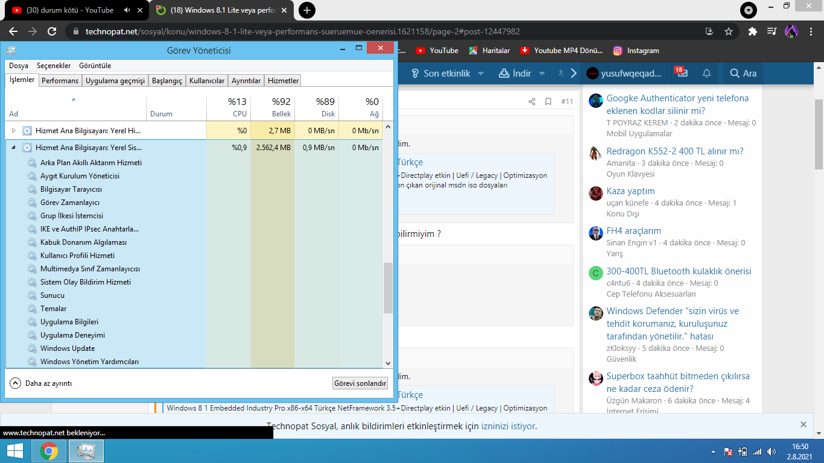The image size is (824, 463).
Task: Open the Haritalar bookmark
Action: click(489, 51)
